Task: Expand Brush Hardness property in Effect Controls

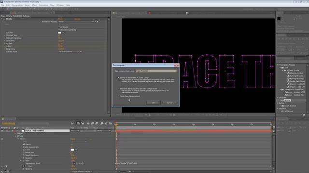Action: 4,38
